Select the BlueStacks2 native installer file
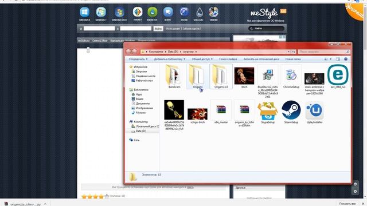Screen dimensions: 367x206 [x=268, y=81]
